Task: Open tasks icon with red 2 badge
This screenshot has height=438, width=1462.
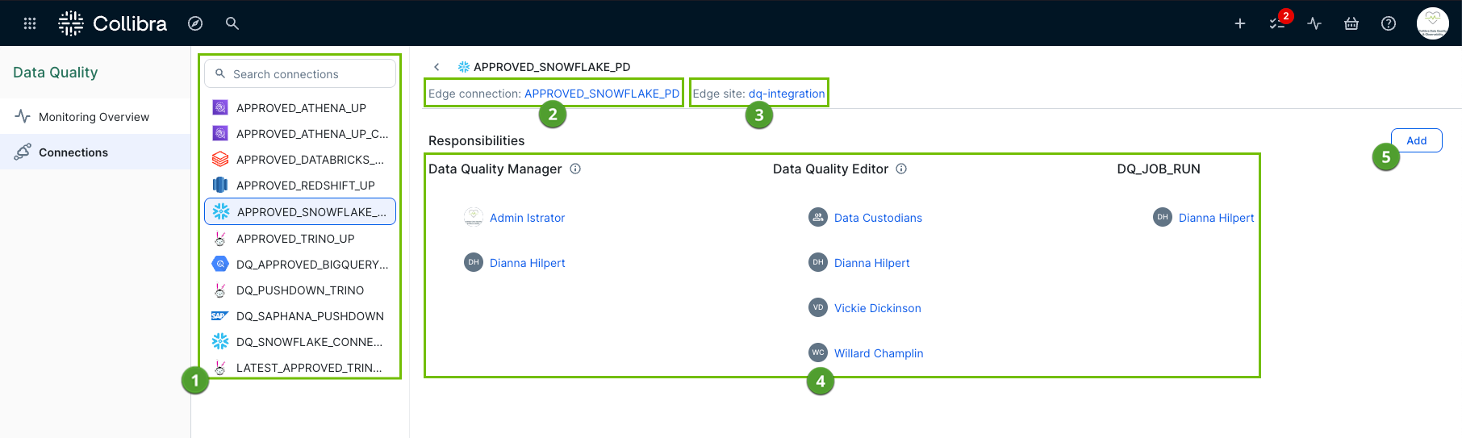Action: coord(1278,23)
